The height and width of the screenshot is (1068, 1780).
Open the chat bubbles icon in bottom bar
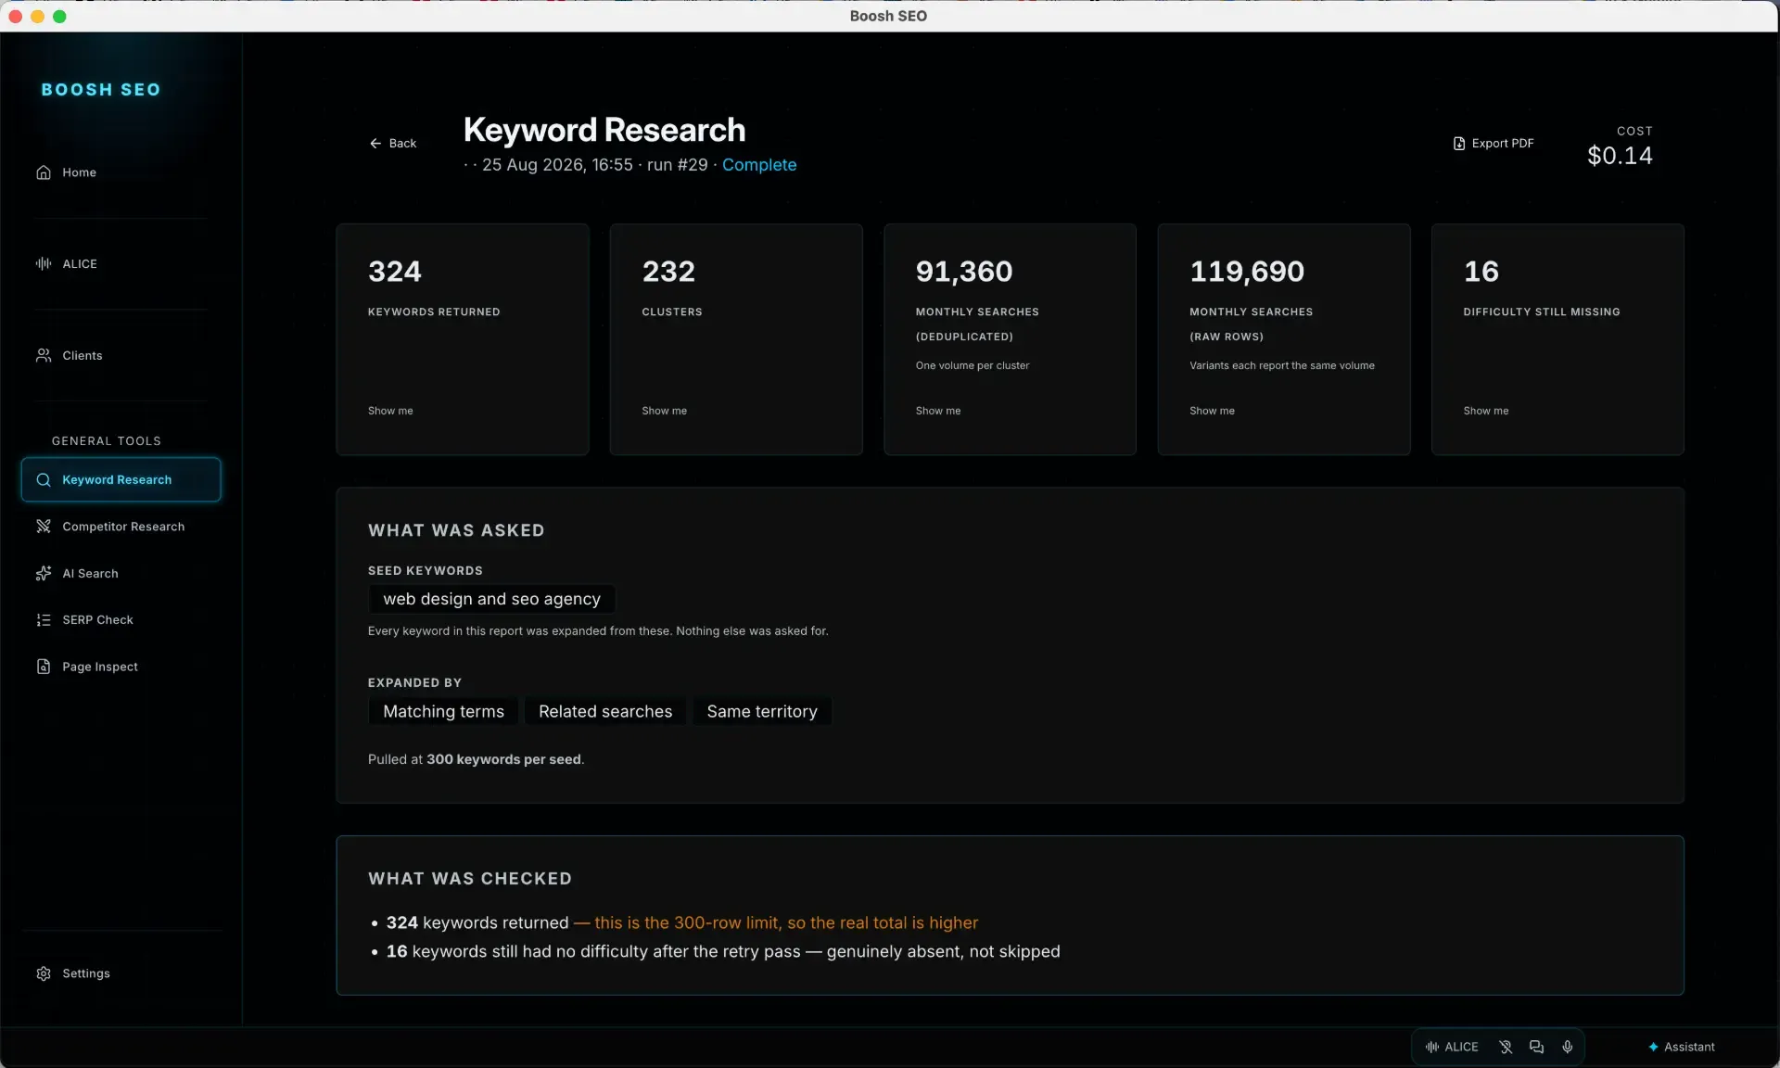(x=1536, y=1047)
